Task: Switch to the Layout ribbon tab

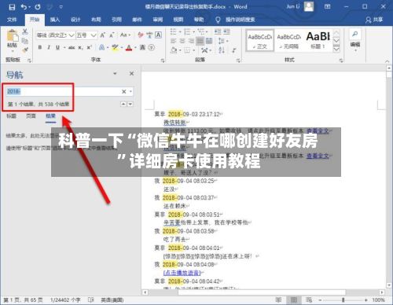Action: click(x=96, y=20)
